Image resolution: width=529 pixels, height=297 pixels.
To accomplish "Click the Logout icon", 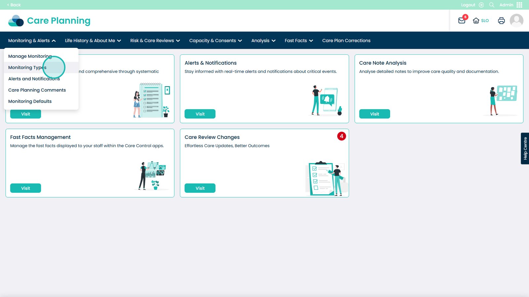I will pyautogui.click(x=481, y=5).
